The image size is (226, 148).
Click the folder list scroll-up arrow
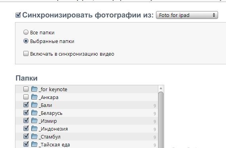pos(161,88)
